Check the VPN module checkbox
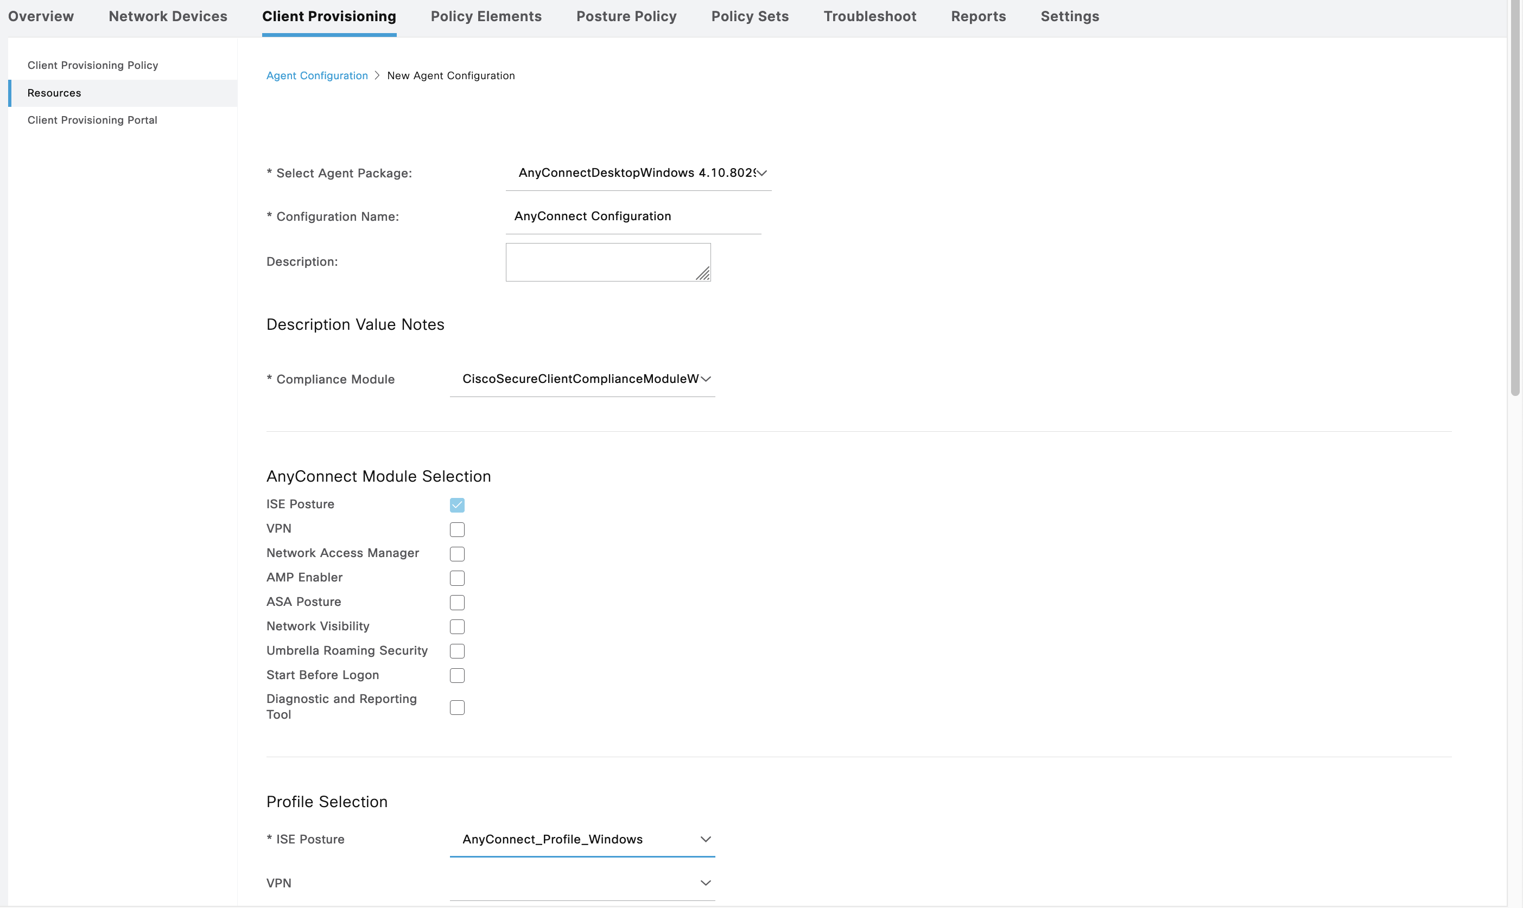Viewport: 1523px width, 908px height. (x=456, y=529)
